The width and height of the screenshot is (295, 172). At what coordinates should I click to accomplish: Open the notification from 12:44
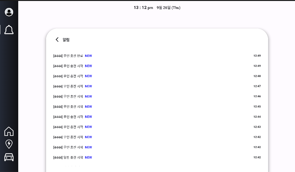tap(68, 117)
